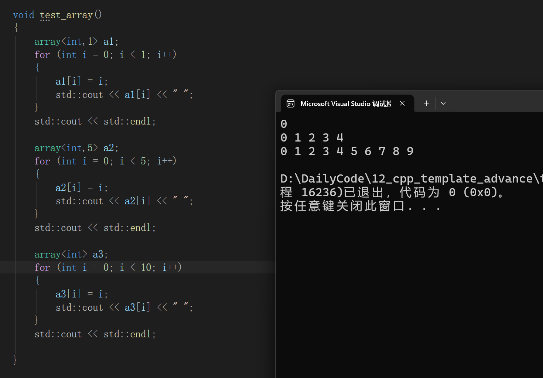
Task: Click the terminal icon in the console tab
Action: 291,103
